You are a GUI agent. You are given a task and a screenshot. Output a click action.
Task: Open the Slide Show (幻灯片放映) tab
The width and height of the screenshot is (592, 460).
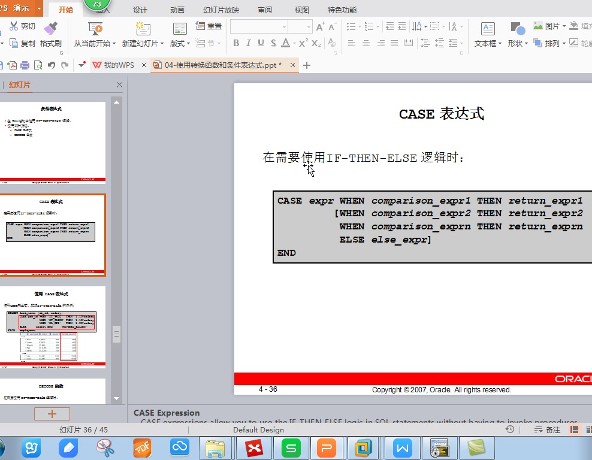pos(221,10)
